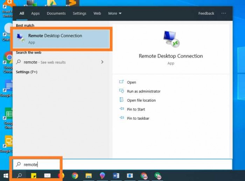The width and height of the screenshot is (245, 181).
Task: Select the Remote Desktop Connection best match result
Action: pyautogui.click(x=61, y=39)
